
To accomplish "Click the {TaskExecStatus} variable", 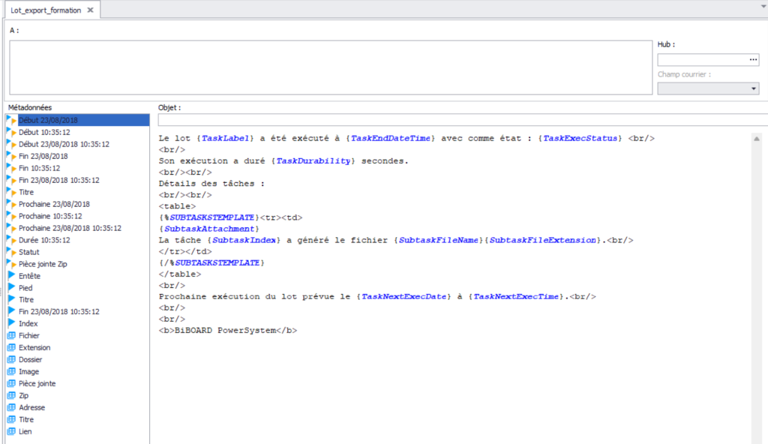I will click(580, 138).
